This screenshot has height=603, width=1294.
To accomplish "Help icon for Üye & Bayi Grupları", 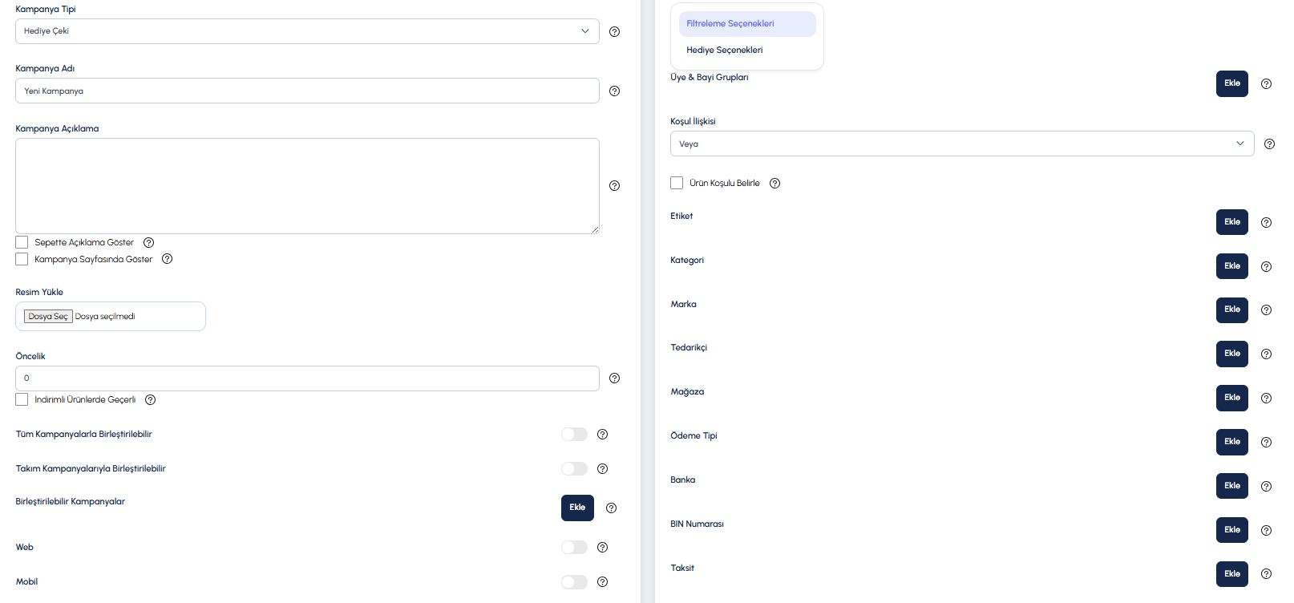I will click(x=1266, y=83).
